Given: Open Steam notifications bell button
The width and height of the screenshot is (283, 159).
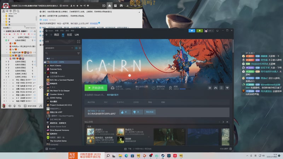Looking at the screenshot, I should 200,31.
